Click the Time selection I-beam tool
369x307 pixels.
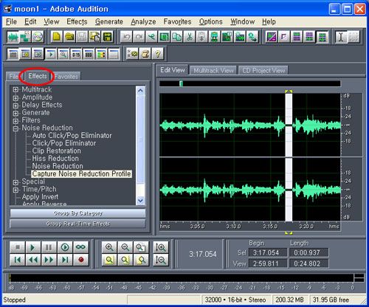341,37
